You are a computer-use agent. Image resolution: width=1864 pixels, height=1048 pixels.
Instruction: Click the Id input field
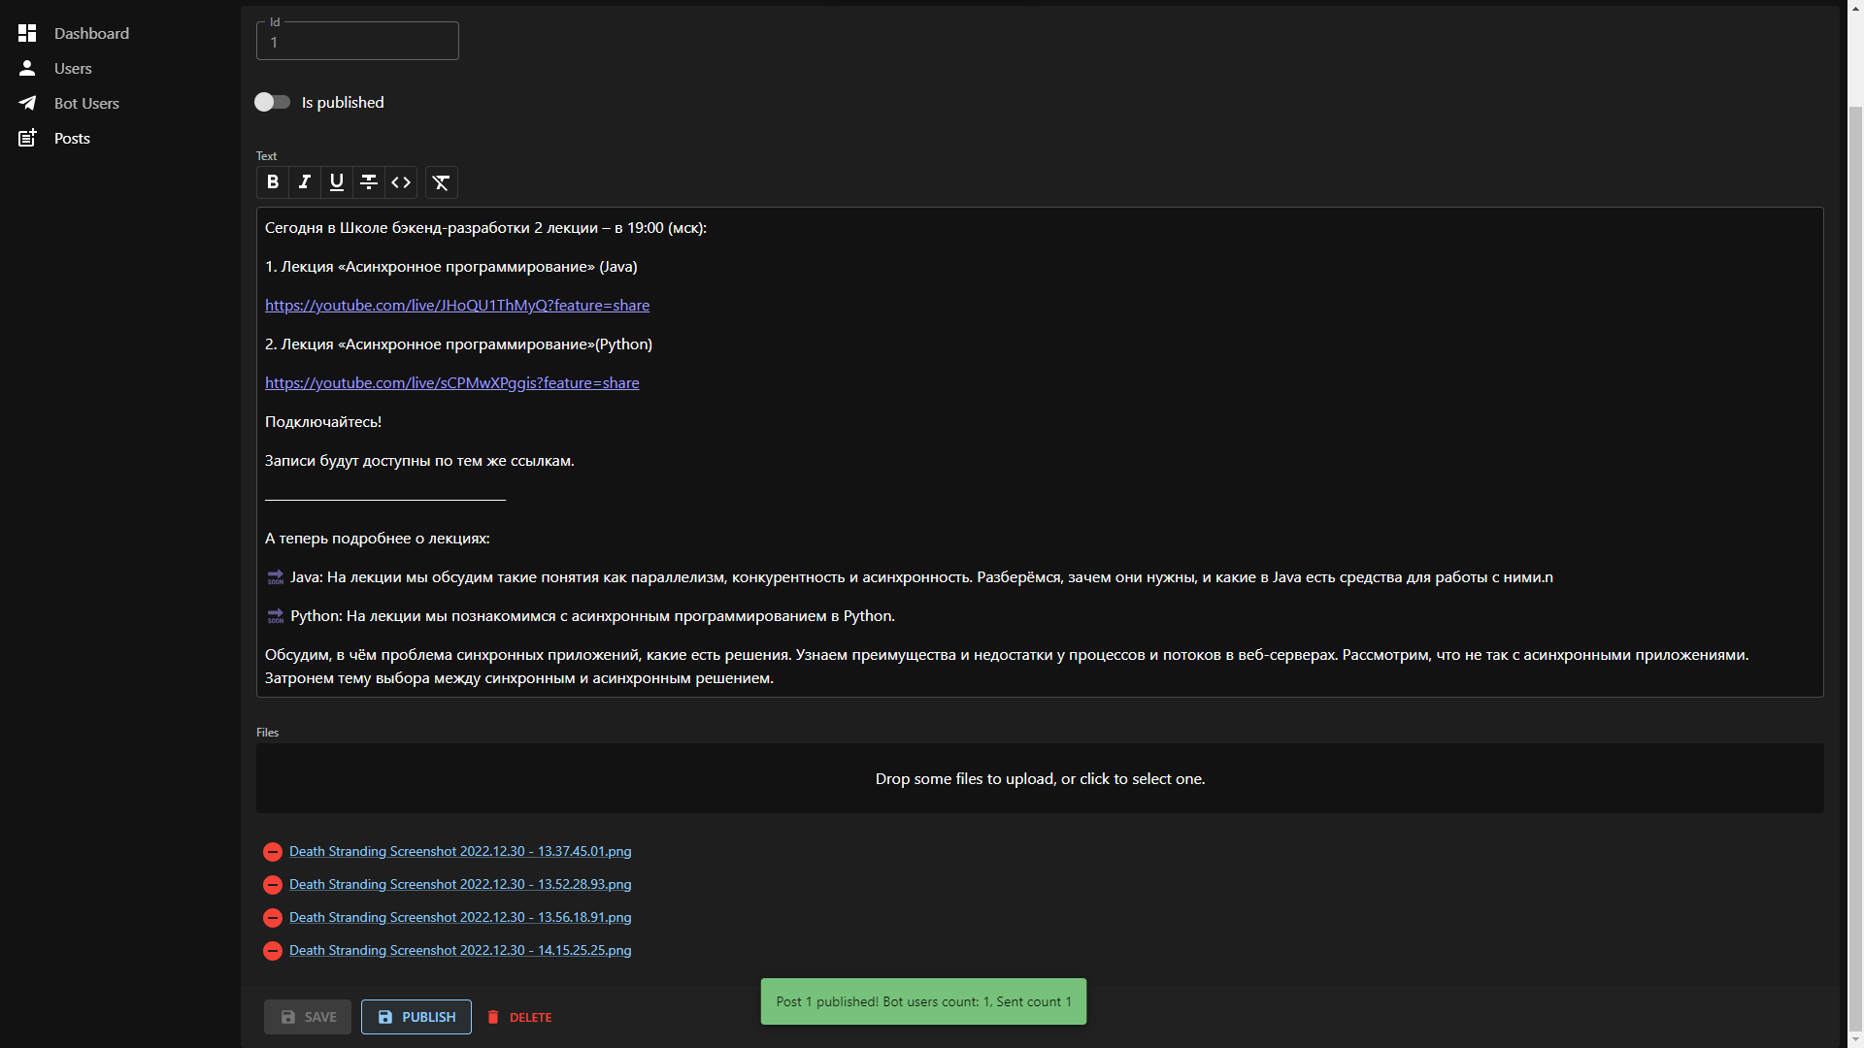(x=357, y=41)
